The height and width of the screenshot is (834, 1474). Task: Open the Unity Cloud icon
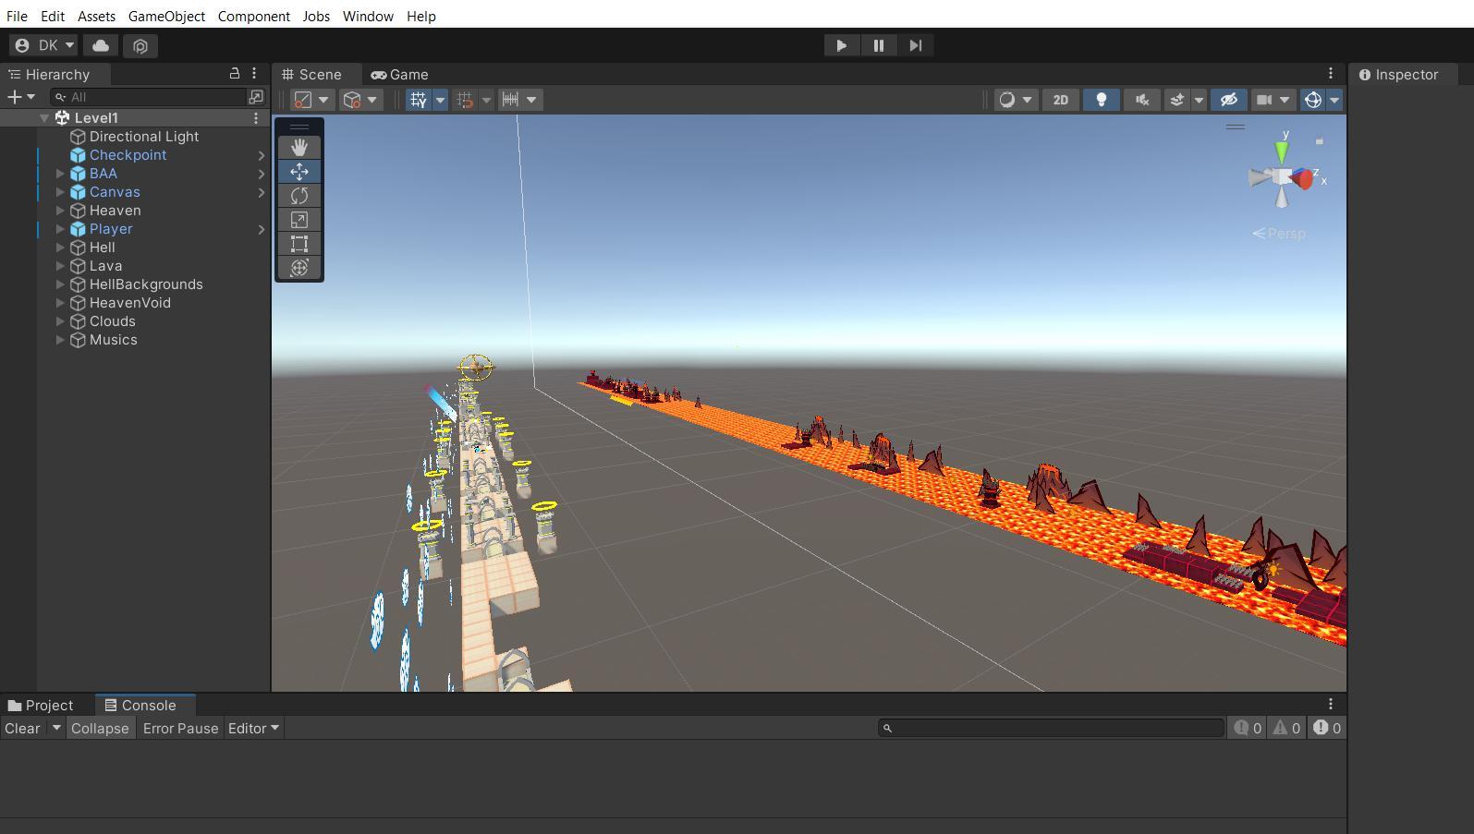(x=101, y=45)
